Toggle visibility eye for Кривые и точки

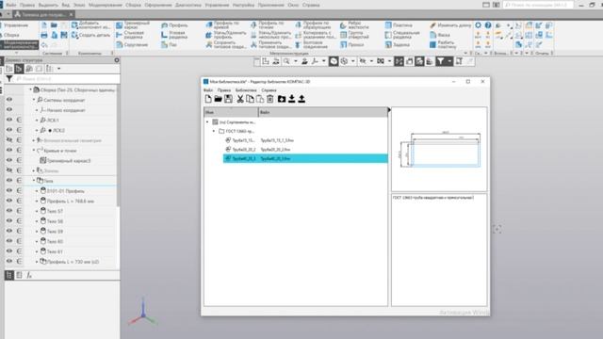coord(9,150)
